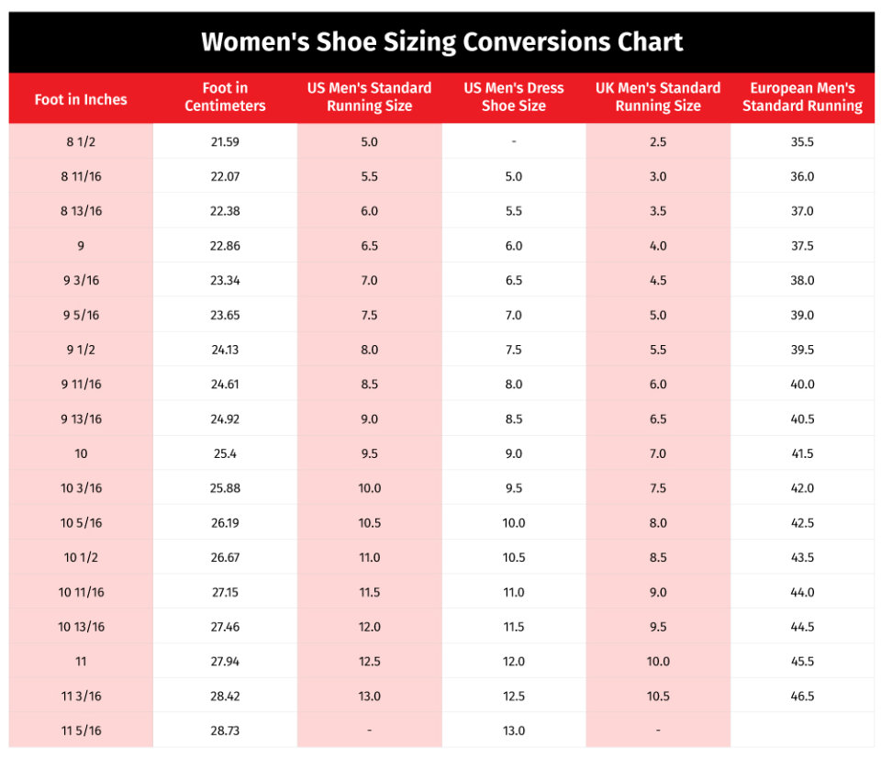Select the 21.59 centimeters cell
The image size is (881, 759).
tap(225, 142)
